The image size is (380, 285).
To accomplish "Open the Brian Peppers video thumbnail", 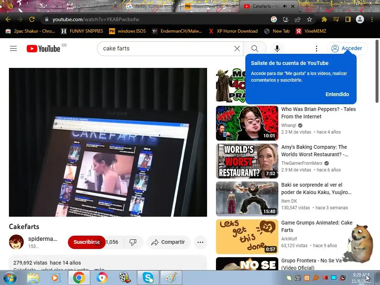I will [247, 123].
